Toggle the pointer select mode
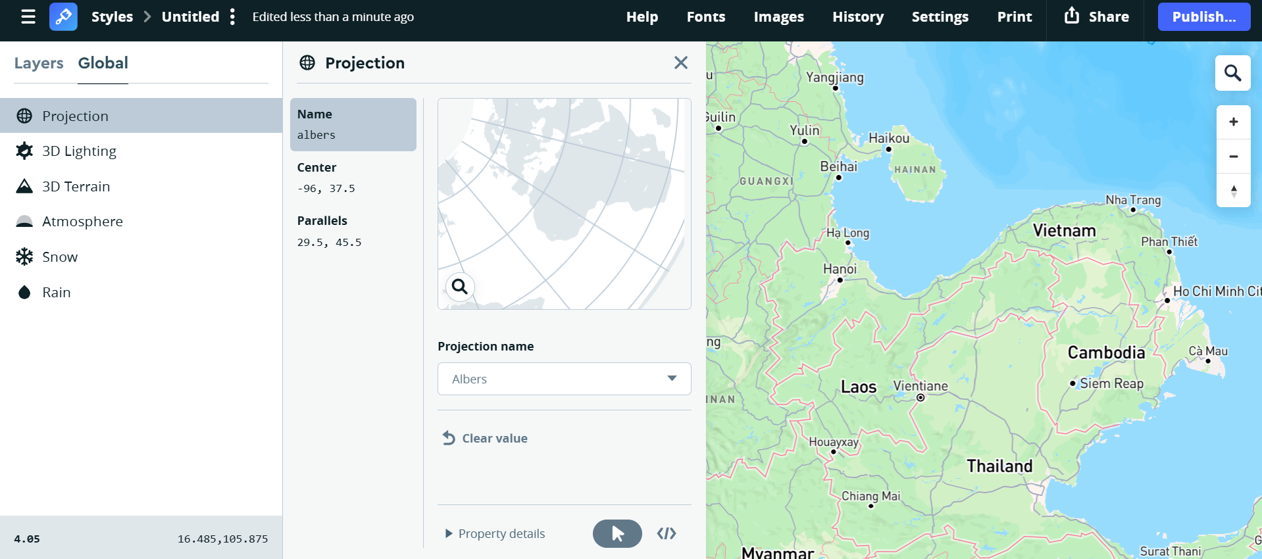Image resolution: width=1262 pixels, height=559 pixels. [617, 533]
